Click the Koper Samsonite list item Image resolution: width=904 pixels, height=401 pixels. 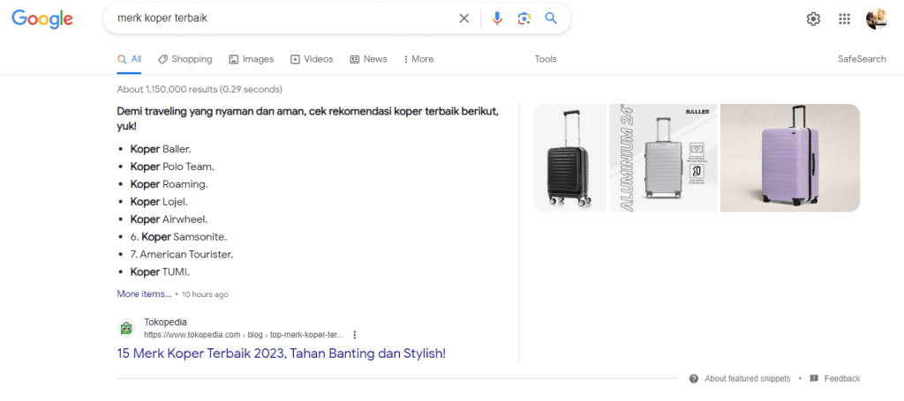pyautogui.click(x=178, y=236)
